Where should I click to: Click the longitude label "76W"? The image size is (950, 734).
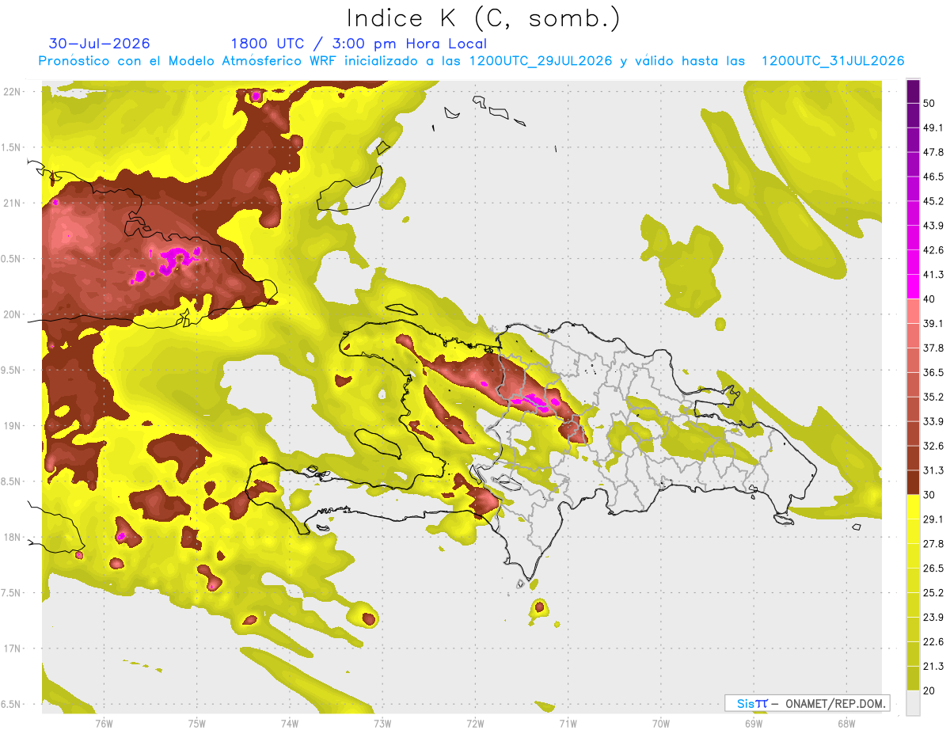104,723
